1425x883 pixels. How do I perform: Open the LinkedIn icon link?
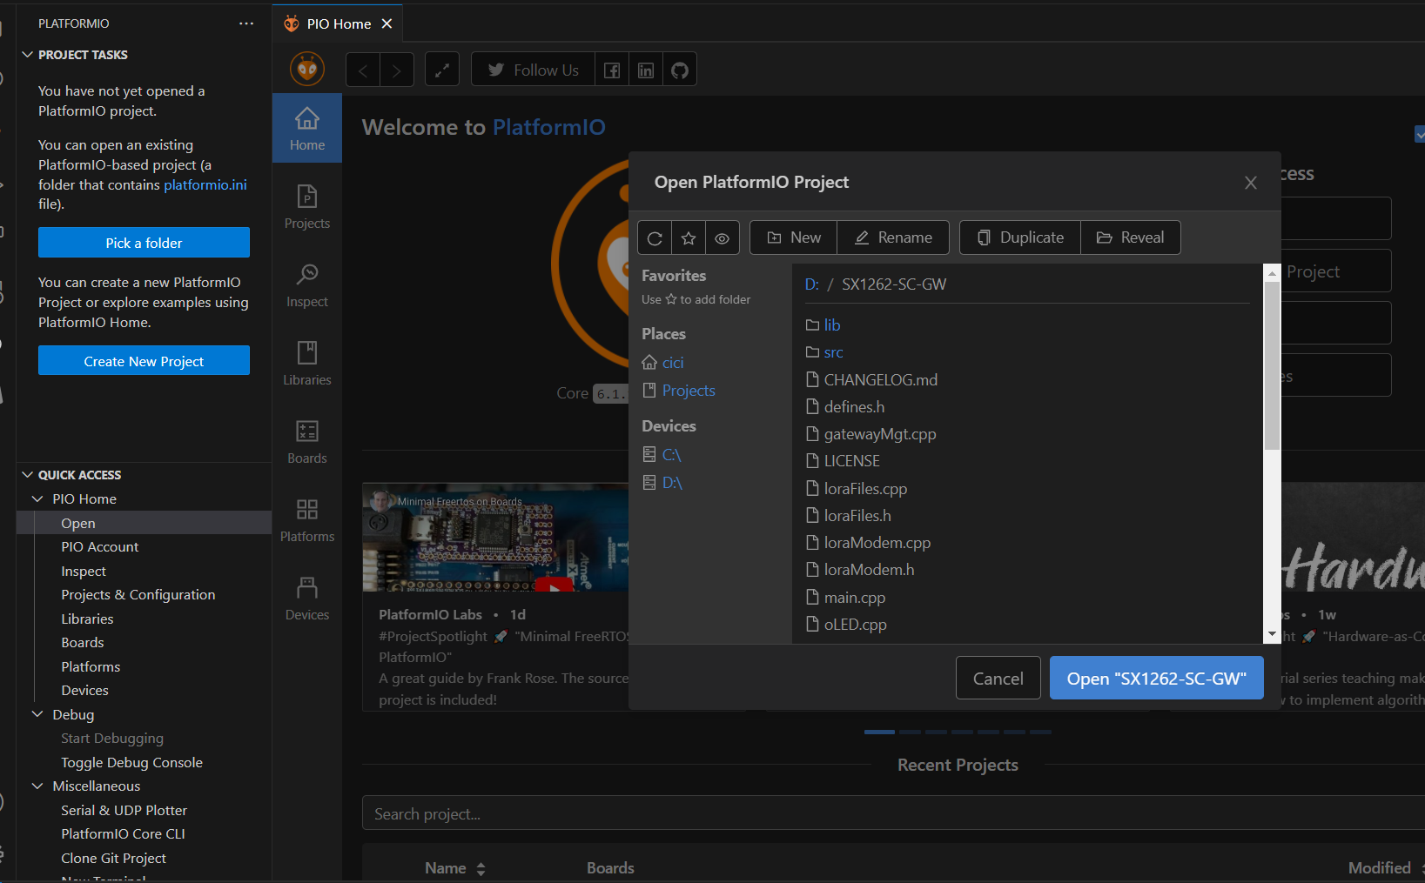click(x=646, y=70)
